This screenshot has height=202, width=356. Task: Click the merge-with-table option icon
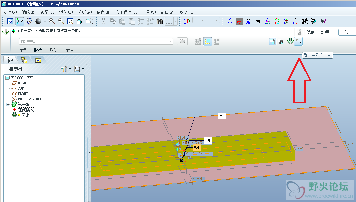[x=281, y=41]
